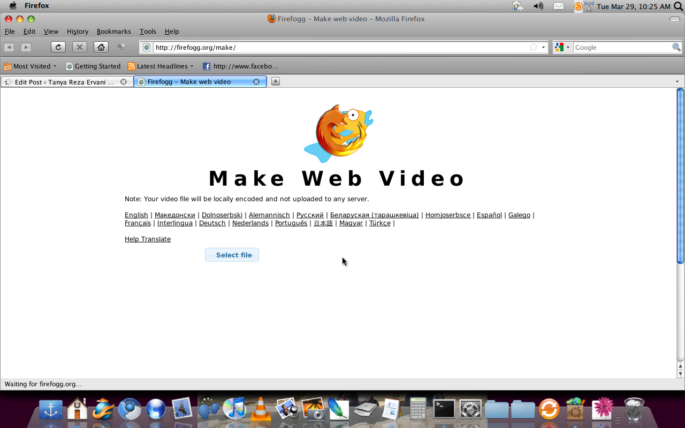Click the Firefogg fox-fish logo
This screenshot has width=685, height=428.
(338, 133)
